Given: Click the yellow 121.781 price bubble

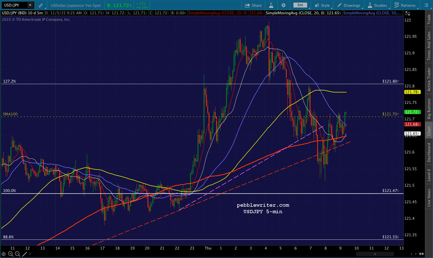Looking at the screenshot, I should pos(412,92).
